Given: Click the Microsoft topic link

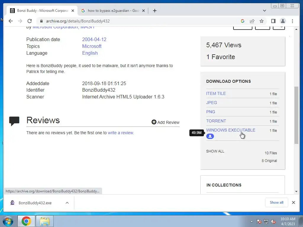Looking at the screenshot, I should point(92,46).
